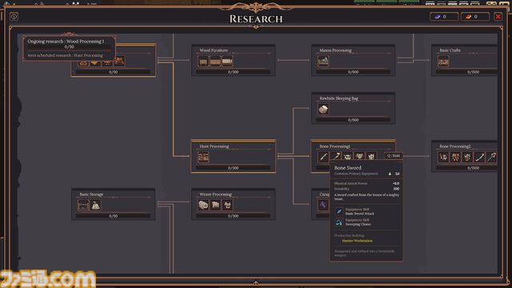Image resolution: width=512 pixels, height=288 pixels.
Task: Click the Next scheduled research Hunt Processing text
Action: [x=65, y=55]
